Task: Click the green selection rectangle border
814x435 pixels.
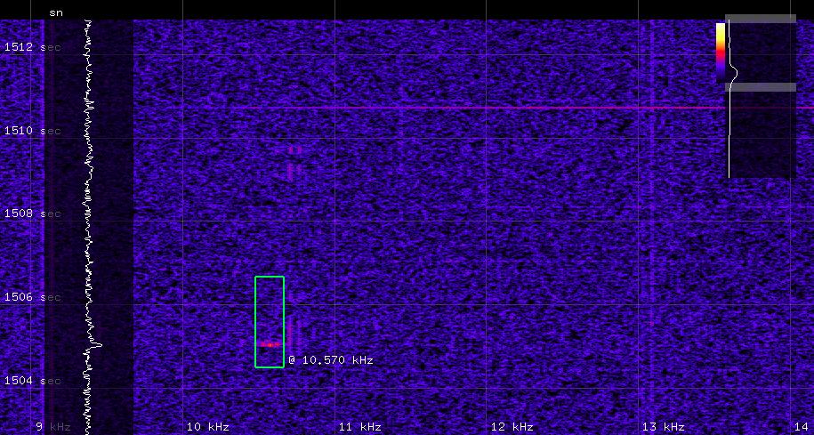Action: [x=255, y=320]
